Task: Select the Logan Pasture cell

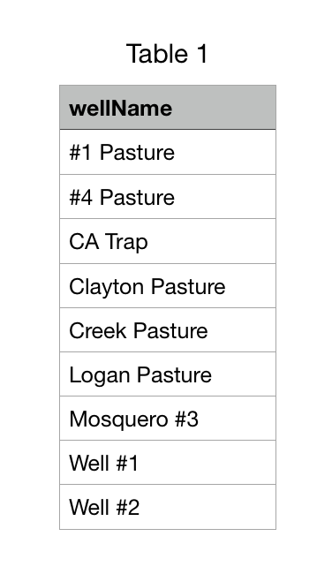Action: (168, 374)
